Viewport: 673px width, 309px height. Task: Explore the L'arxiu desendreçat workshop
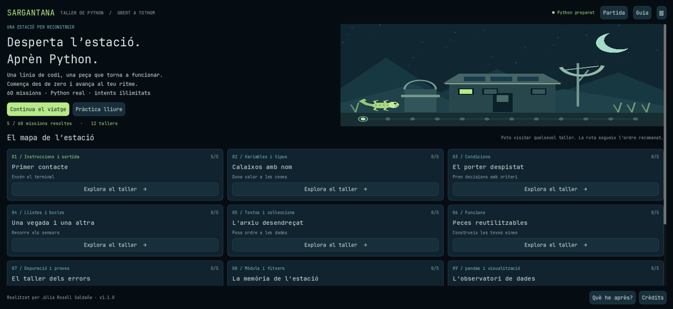(335, 245)
